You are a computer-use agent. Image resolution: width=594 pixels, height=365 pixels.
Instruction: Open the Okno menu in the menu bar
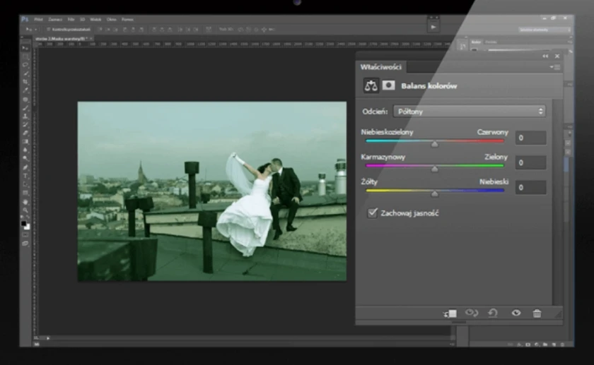pyautogui.click(x=111, y=19)
